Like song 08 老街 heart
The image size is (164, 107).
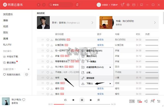[48, 78]
